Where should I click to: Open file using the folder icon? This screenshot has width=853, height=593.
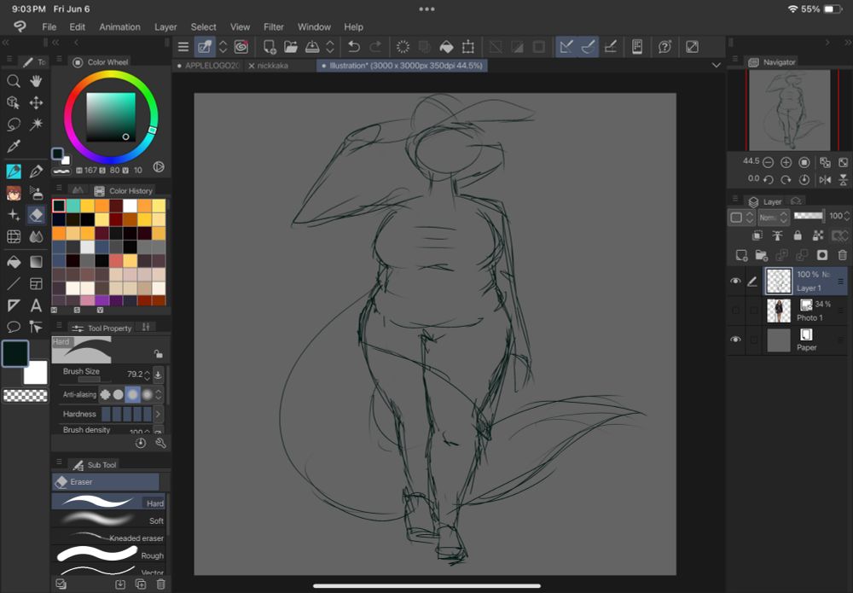click(291, 47)
